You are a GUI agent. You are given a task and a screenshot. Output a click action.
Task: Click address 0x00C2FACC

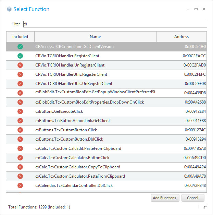(x=194, y=56)
